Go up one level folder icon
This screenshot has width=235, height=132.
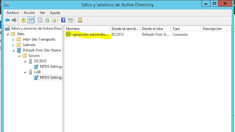(x=23, y=20)
